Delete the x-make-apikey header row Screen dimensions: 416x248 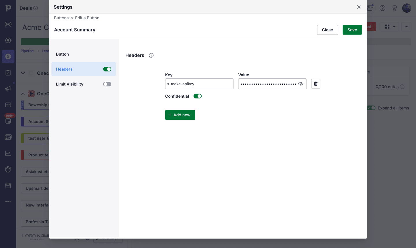click(x=315, y=84)
